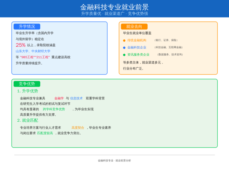This screenshot has width=229, height=172.
Task: Click the green 匹配度较高 keyword
Action: [x=45, y=133]
